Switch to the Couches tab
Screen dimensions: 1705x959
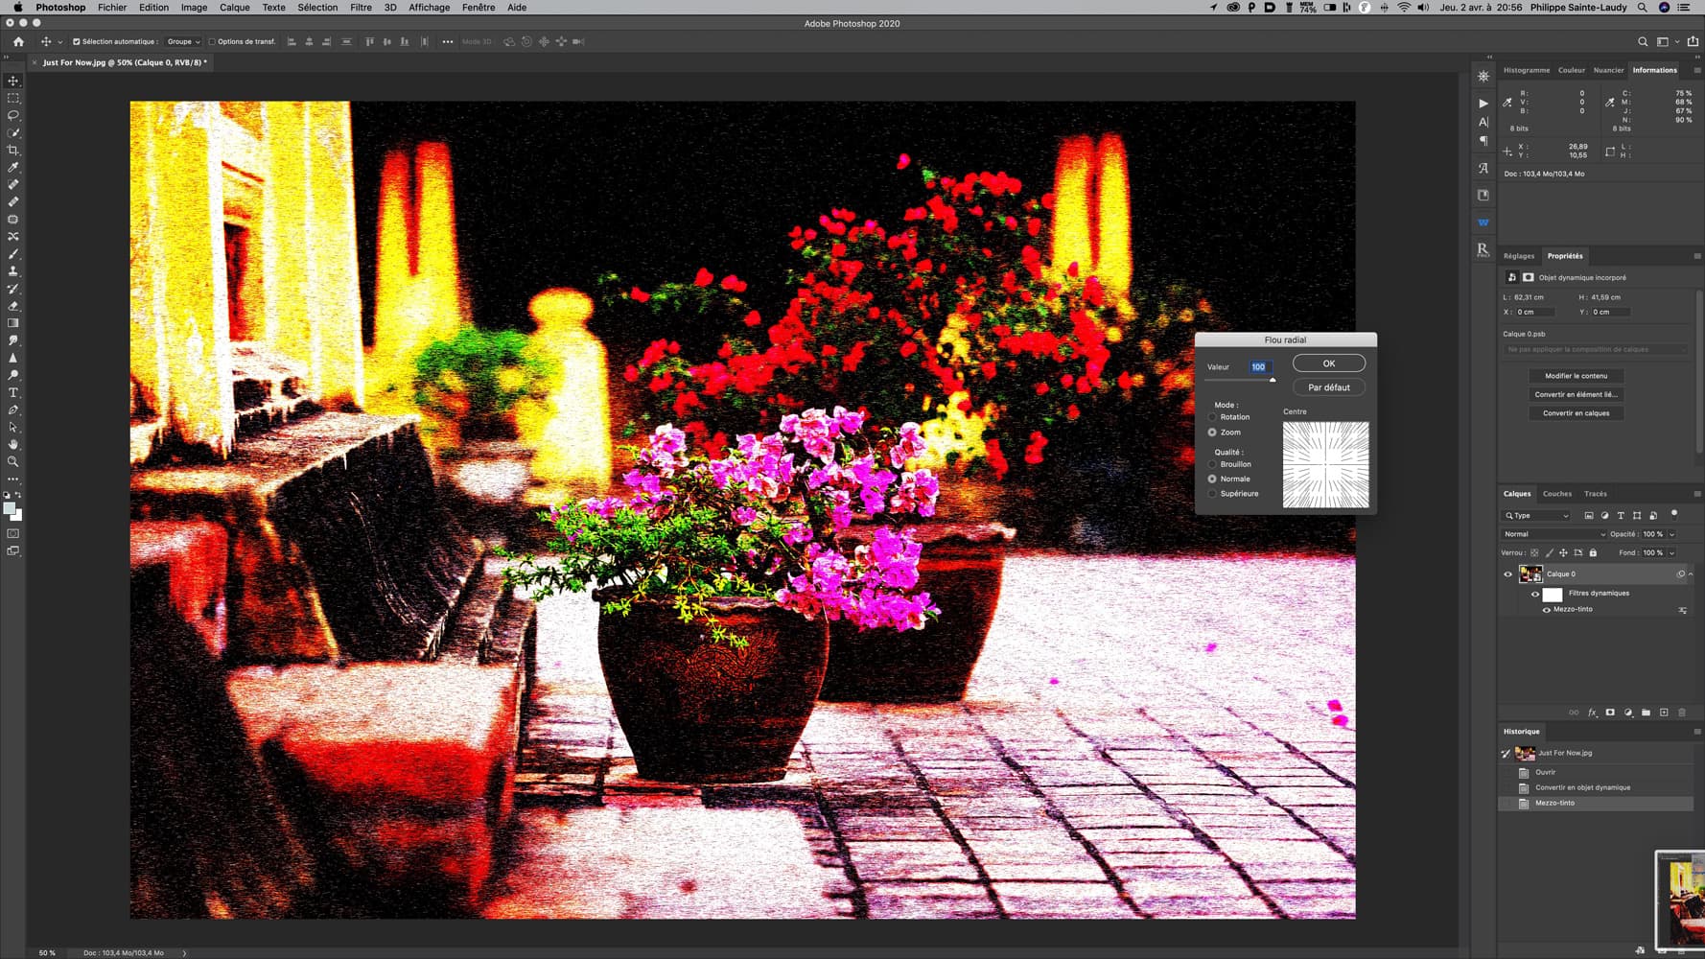pyautogui.click(x=1556, y=494)
